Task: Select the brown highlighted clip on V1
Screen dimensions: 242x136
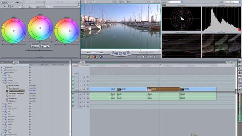Action: tap(163, 89)
